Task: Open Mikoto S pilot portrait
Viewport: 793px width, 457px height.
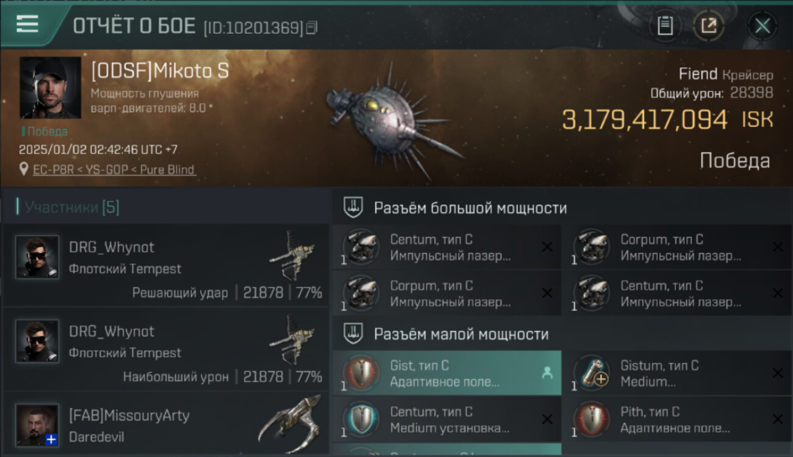Action: pyautogui.click(x=50, y=88)
